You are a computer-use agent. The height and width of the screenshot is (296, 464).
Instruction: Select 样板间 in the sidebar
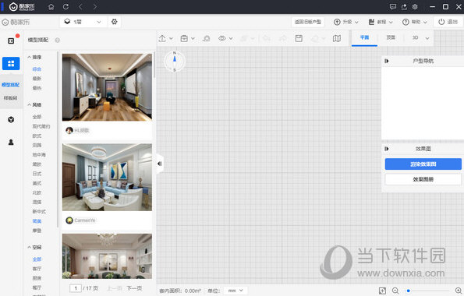(x=11, y=98)
